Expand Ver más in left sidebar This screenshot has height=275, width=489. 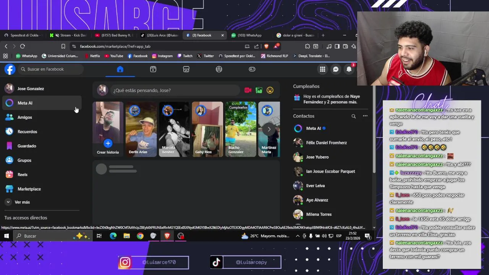[41, 202]
